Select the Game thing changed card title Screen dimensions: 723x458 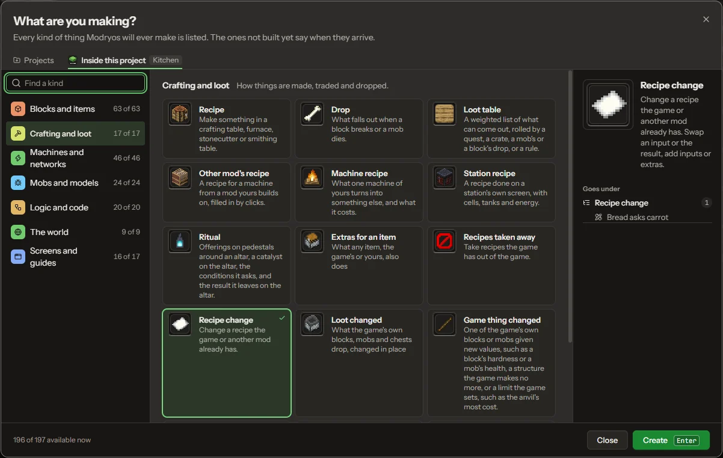pyautogui.click(x=502, y=320)
